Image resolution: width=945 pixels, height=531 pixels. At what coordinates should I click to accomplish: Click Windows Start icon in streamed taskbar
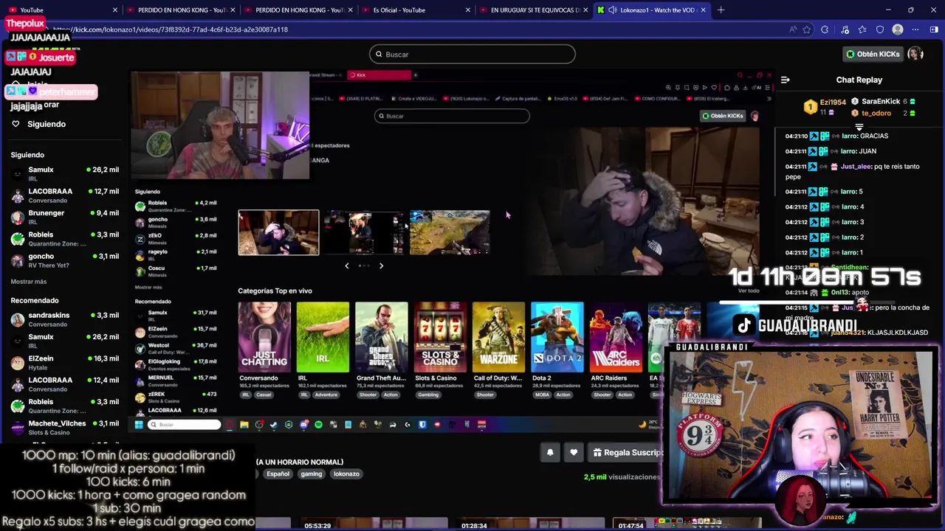click(x=138, y=424)
